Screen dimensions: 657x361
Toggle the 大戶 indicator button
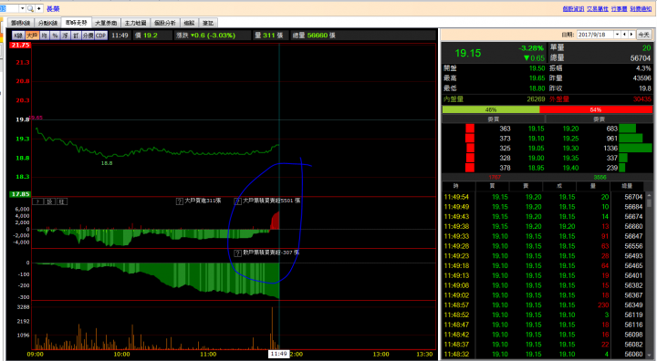(32, 36)
